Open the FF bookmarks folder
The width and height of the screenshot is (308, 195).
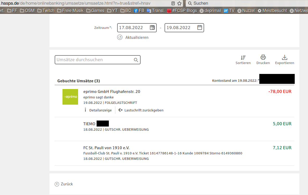tap(12, 11)
